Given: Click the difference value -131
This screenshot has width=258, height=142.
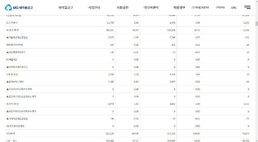Looking at the screenshot, I should click(x=247, y=38).
